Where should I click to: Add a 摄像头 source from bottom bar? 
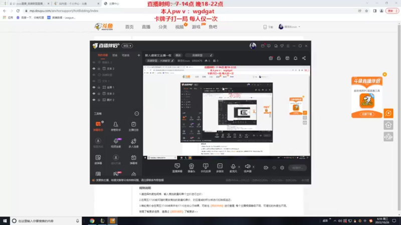pyautogui.click(x=191, y=168)
